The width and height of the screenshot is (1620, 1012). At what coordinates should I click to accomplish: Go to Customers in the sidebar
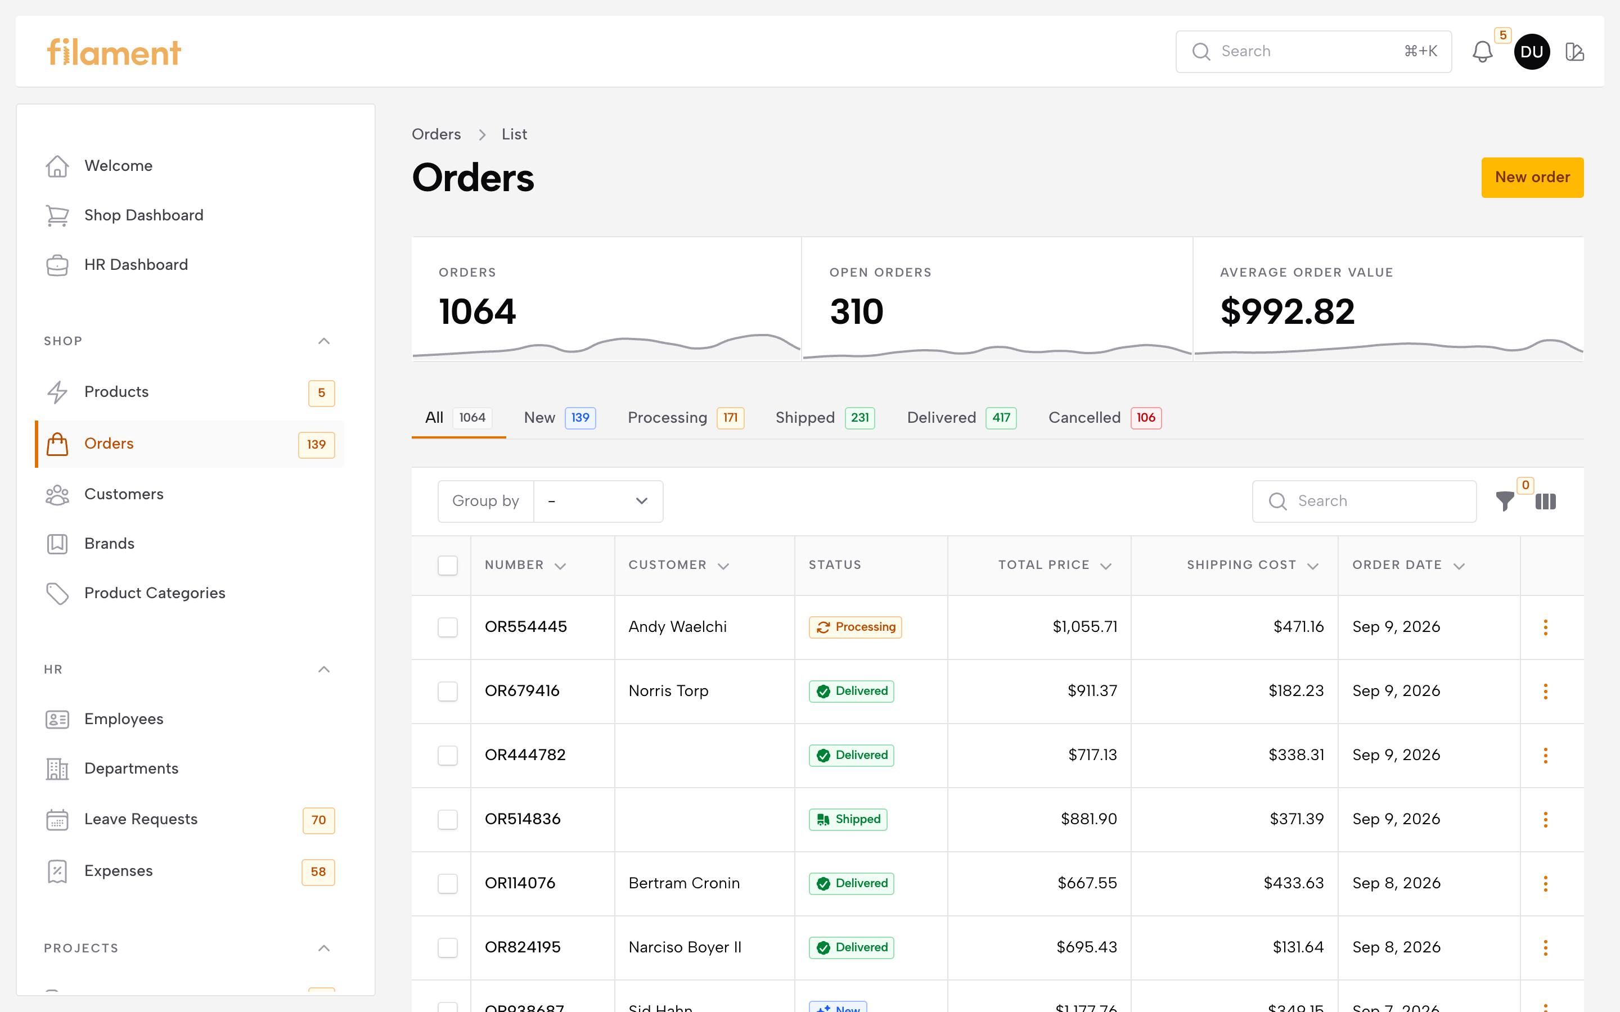(190, 495)
